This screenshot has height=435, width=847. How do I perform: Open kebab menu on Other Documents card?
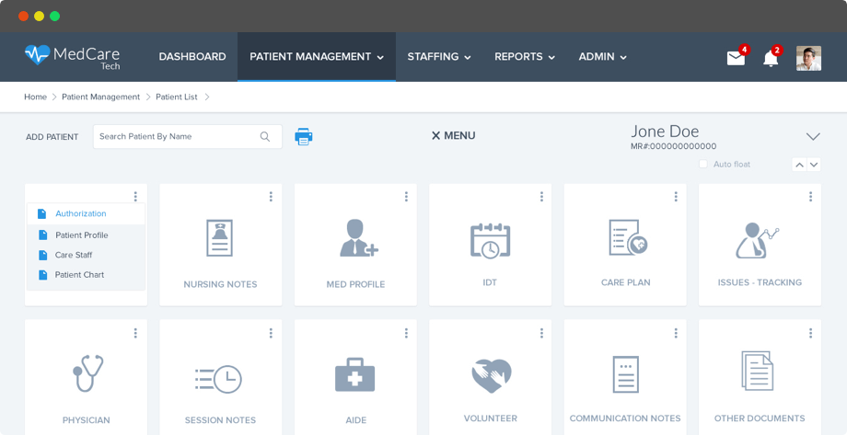[810, 333]
